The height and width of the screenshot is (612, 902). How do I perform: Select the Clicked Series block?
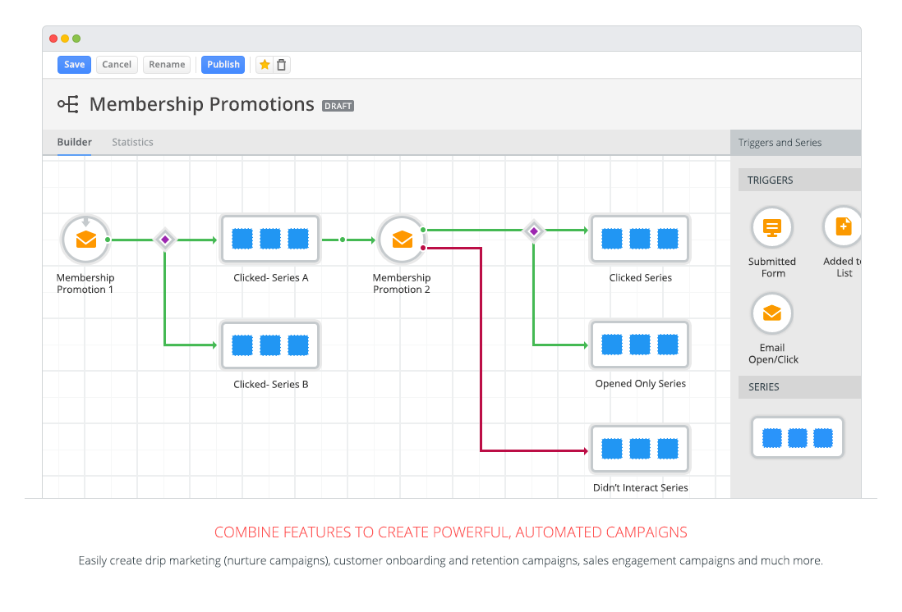[x=640, y=239]
